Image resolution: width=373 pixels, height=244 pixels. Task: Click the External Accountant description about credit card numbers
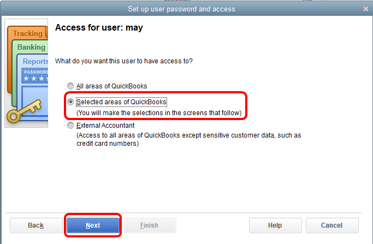pyautogui.click(x=189, y=139)
